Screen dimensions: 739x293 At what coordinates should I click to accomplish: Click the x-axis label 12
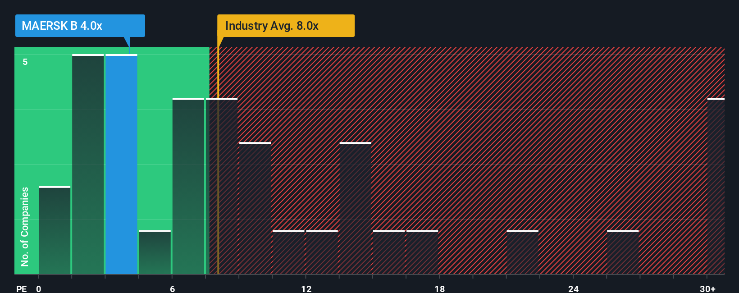tap(306, 288)
